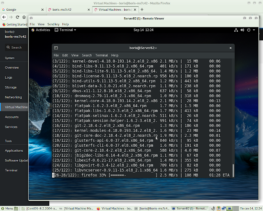Open a new Firefox tab
263x211 pixels.
click(x=142, y=9)
